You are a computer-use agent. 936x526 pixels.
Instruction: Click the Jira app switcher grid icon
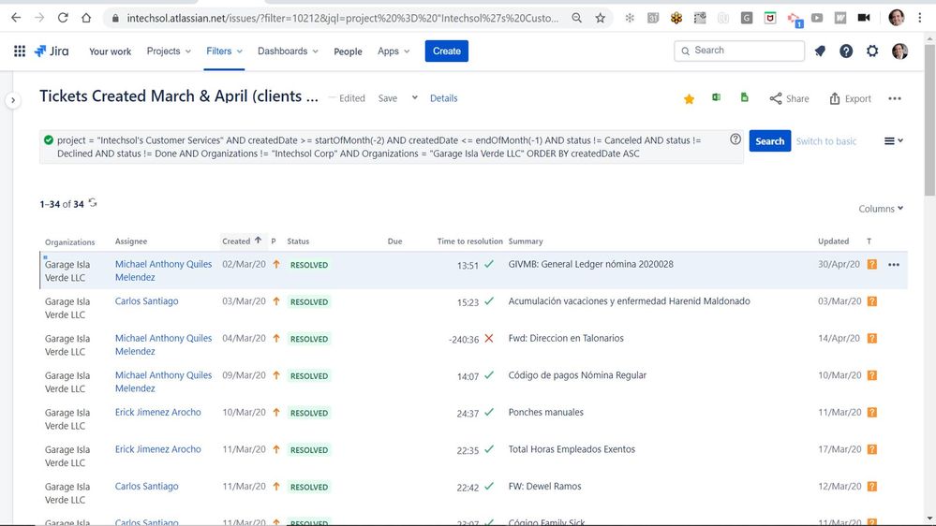pos(19,51)
